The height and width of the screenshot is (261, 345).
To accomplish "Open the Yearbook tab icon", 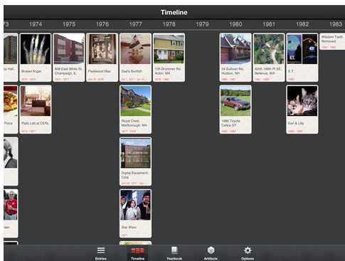I will [x=174, y=250].
